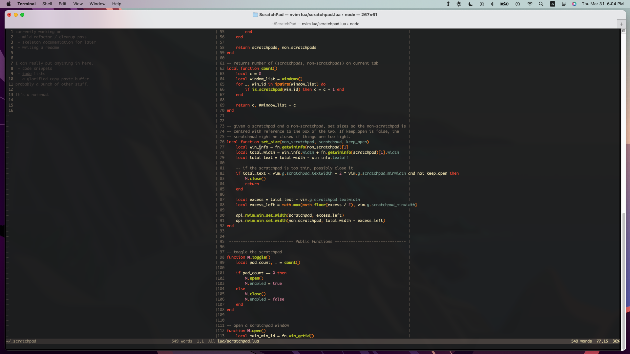Click line number 95 in the gutter
630x354 pixels.
[222, 242]
